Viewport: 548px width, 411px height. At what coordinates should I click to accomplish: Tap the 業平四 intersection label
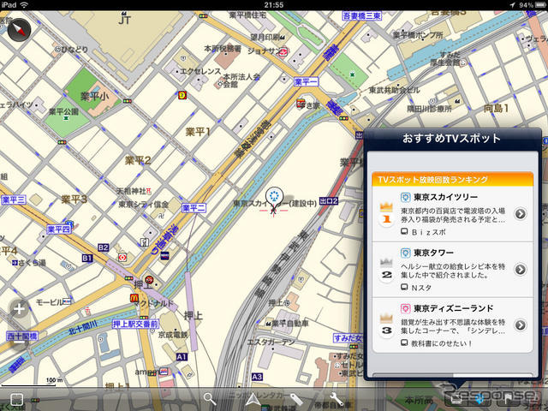pyautogui.click(x=59, y=229)
